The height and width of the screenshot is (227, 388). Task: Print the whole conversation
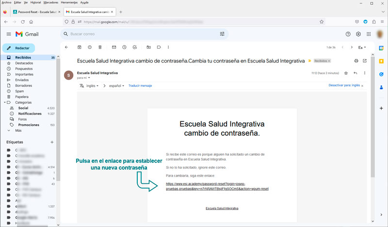click(x=356, y=61)
